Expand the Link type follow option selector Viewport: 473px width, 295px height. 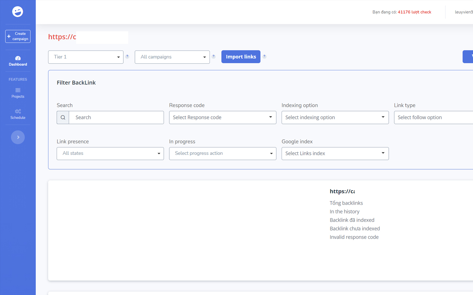click(436, 117)
